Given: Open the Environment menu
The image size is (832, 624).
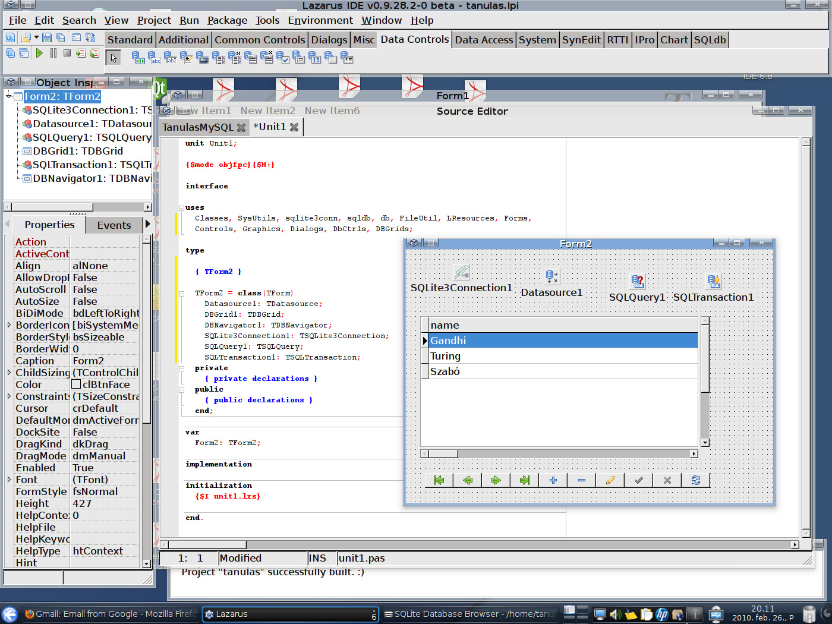Looking at the screenshot, I should pyautogui.click(x=320, y=20).
